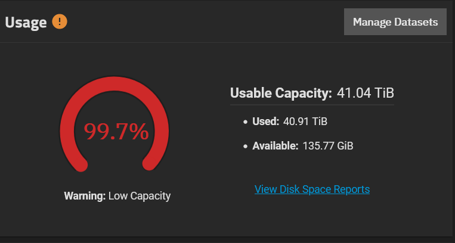Follow the View Disk Space Reports link
The width and height of the screenshot is (455, 243).
tap(312, 189)
